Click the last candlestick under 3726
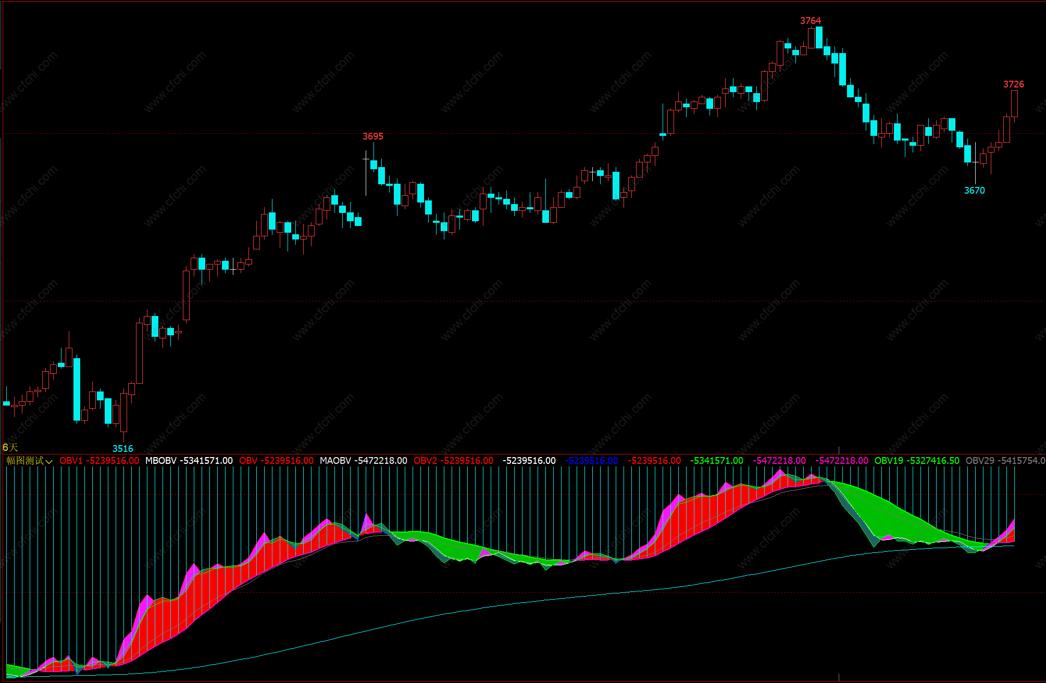1046x683 pixels. (1014, 104)
